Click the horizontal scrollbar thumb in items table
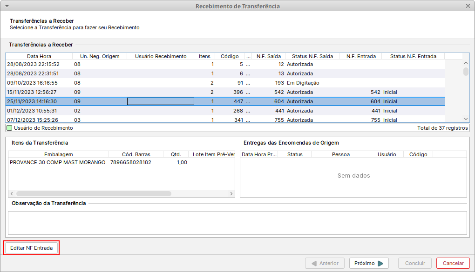Viewport: 475px width, 272px height. 93,193
